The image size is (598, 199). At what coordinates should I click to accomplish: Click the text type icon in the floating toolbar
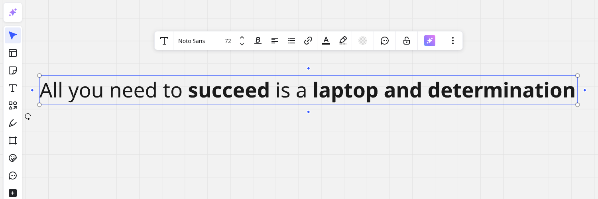[x=164, y=41]
